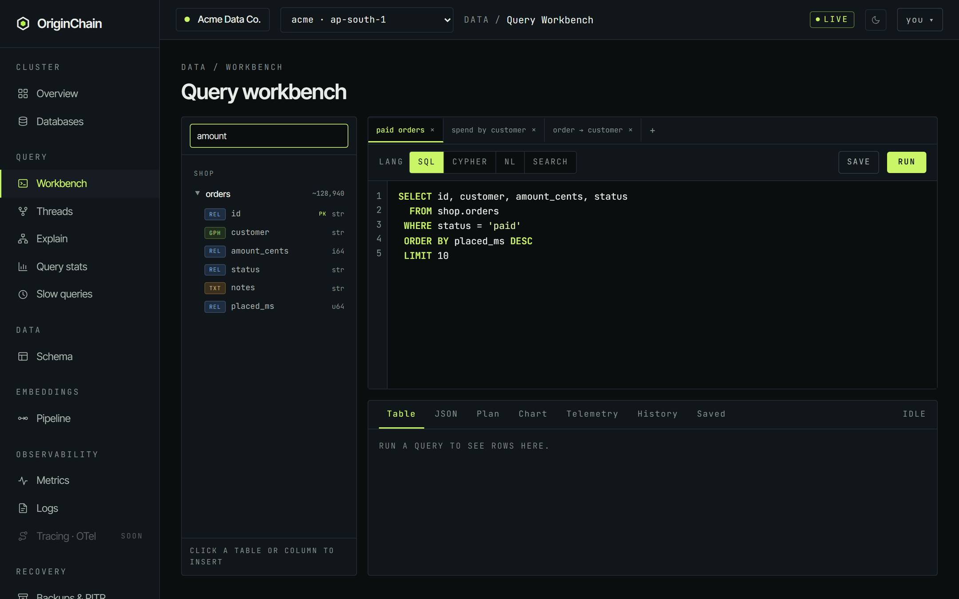Click the TXT badge next to notes
Viewport: 959px width, 599px height.
click(x=215, y=288)
